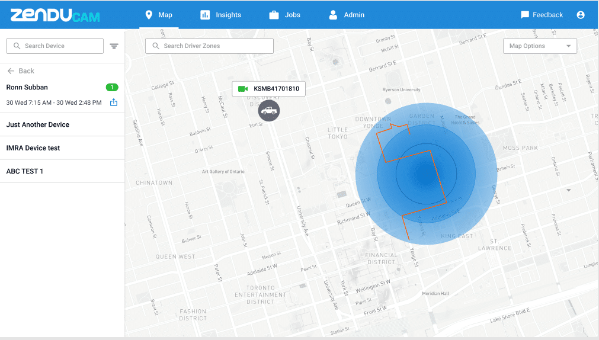
Task: Open the filter icon beside device search
Action: click(x=114, y=46)
